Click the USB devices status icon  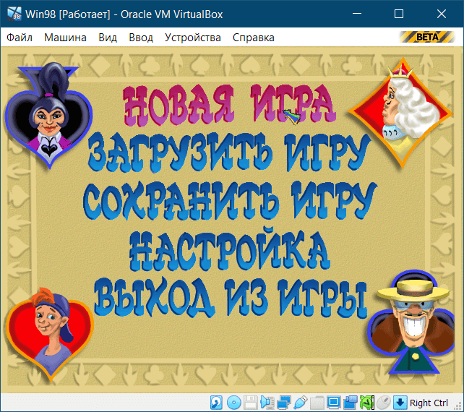(301, 403)
